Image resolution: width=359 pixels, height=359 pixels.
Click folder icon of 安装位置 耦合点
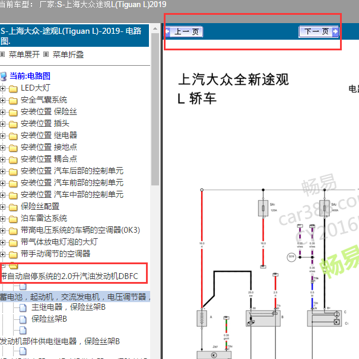click(13, 160)
